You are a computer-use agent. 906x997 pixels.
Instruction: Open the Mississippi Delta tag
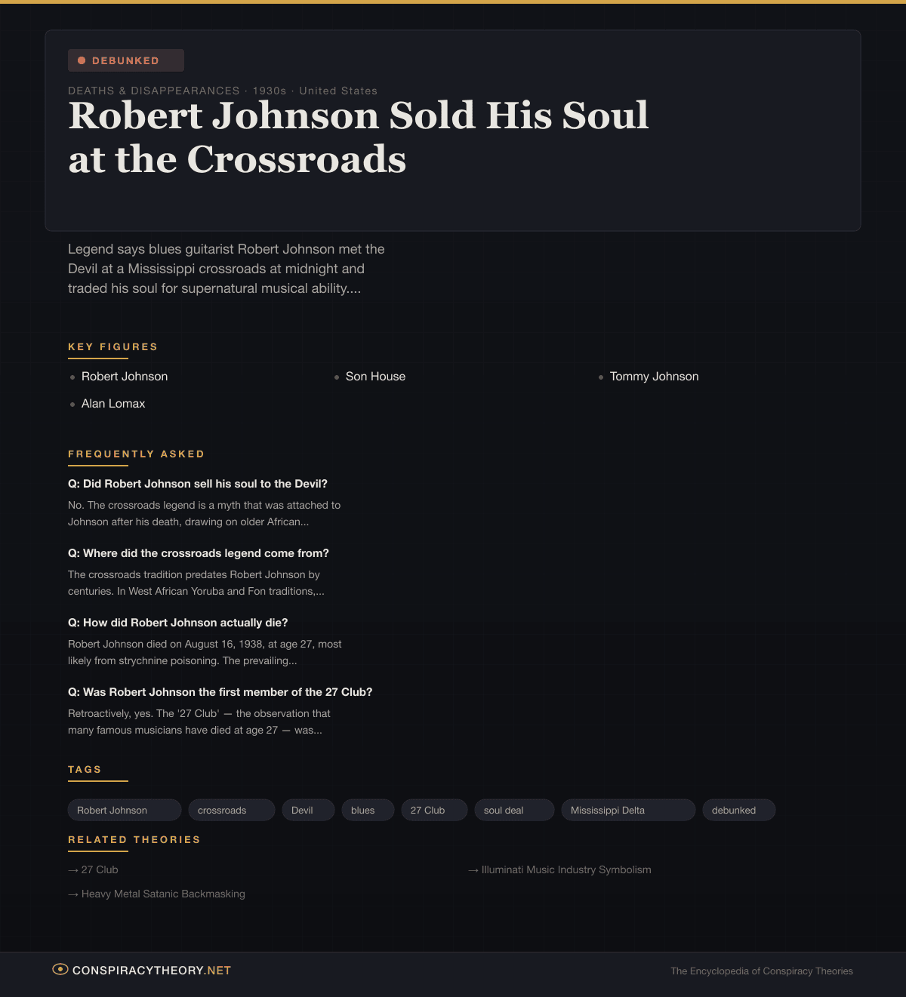627,810
